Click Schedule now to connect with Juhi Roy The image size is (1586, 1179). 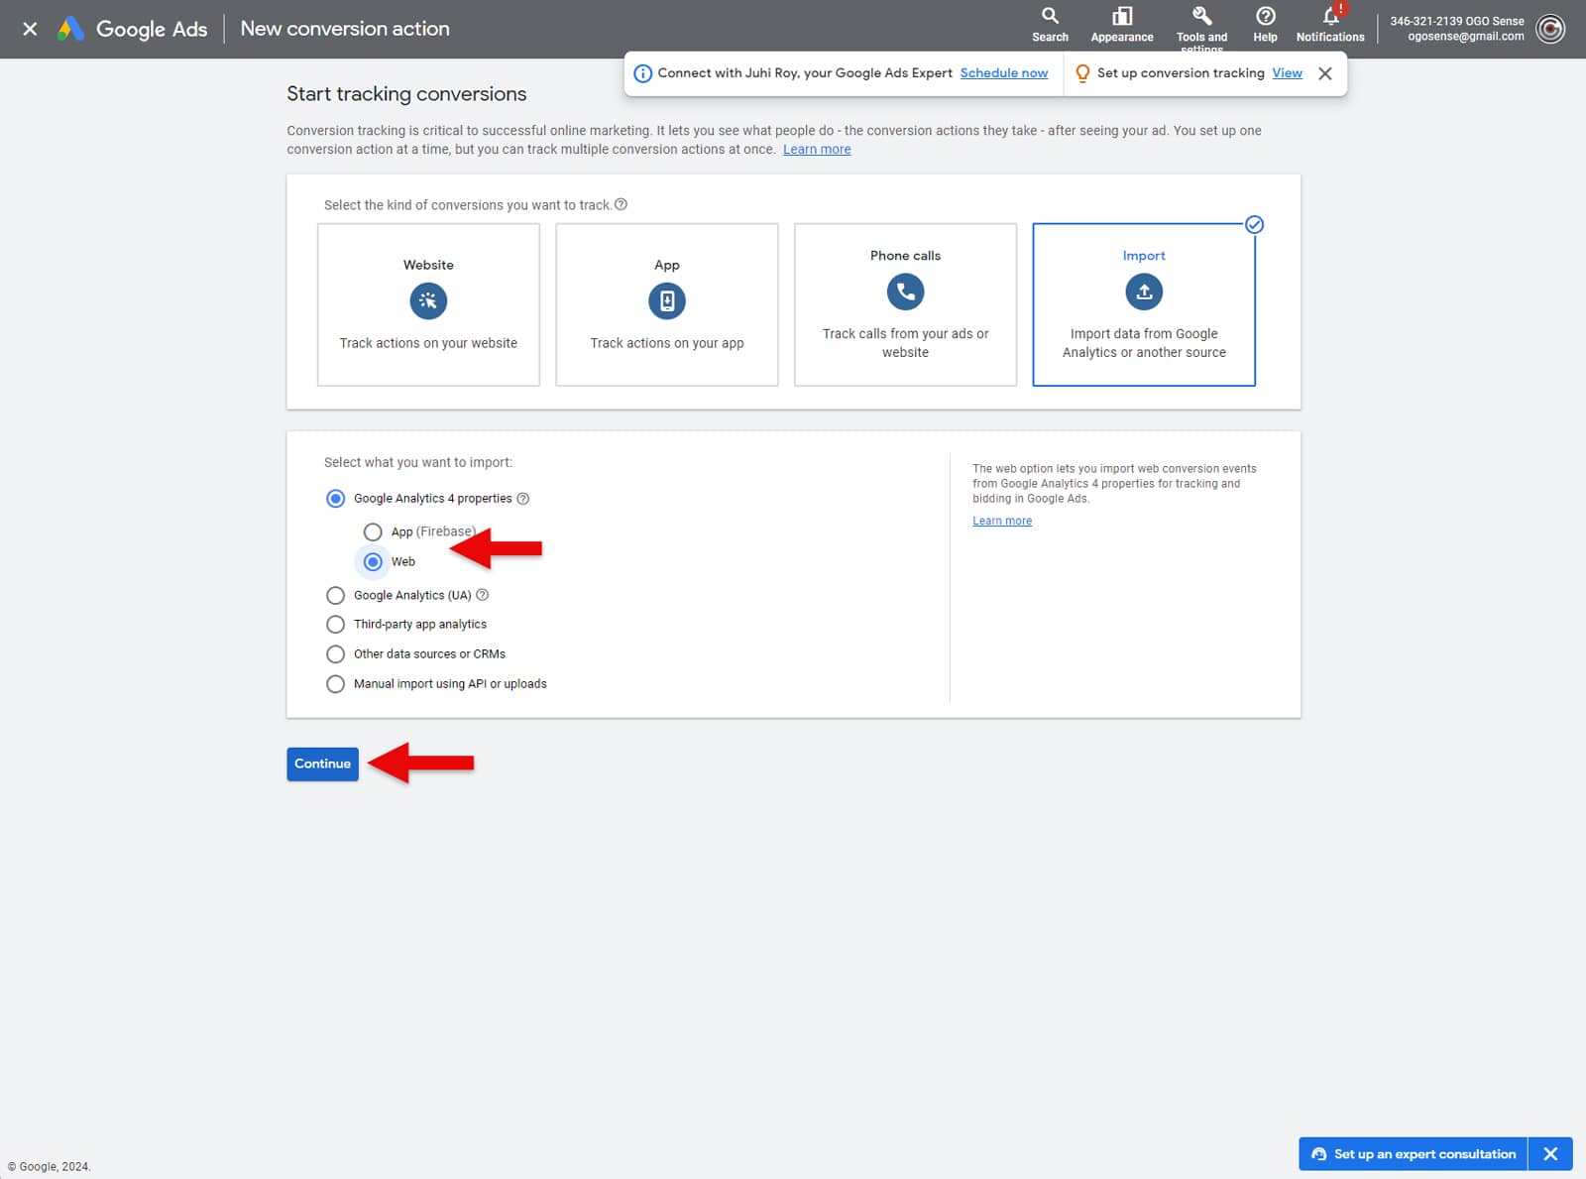[1003, 72]
